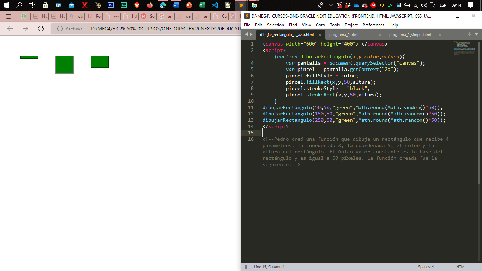Open the tab list dropdown arrow
This screenshot has width=482, height=271.
coord(476,34)
